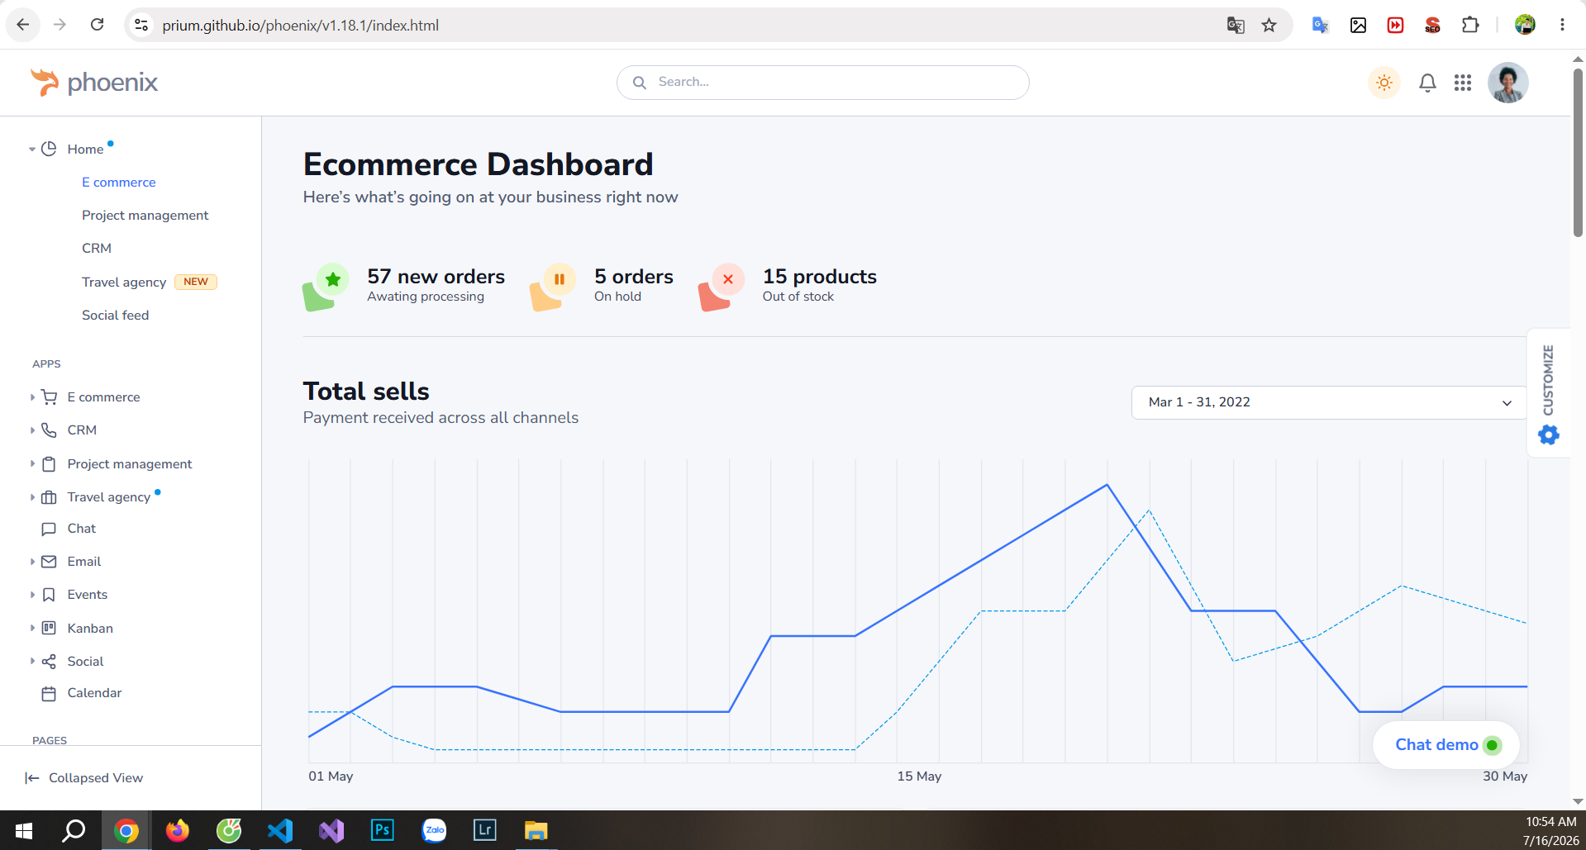Click the Project management clipboard icon

point(49,464)
